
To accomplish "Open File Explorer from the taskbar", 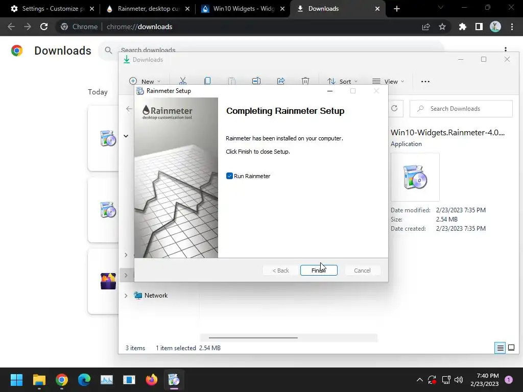I will click(x=39, y=380).
